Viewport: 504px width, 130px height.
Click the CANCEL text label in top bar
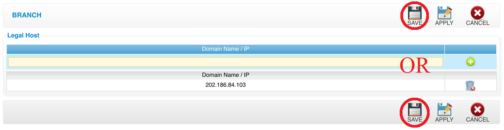478,23
